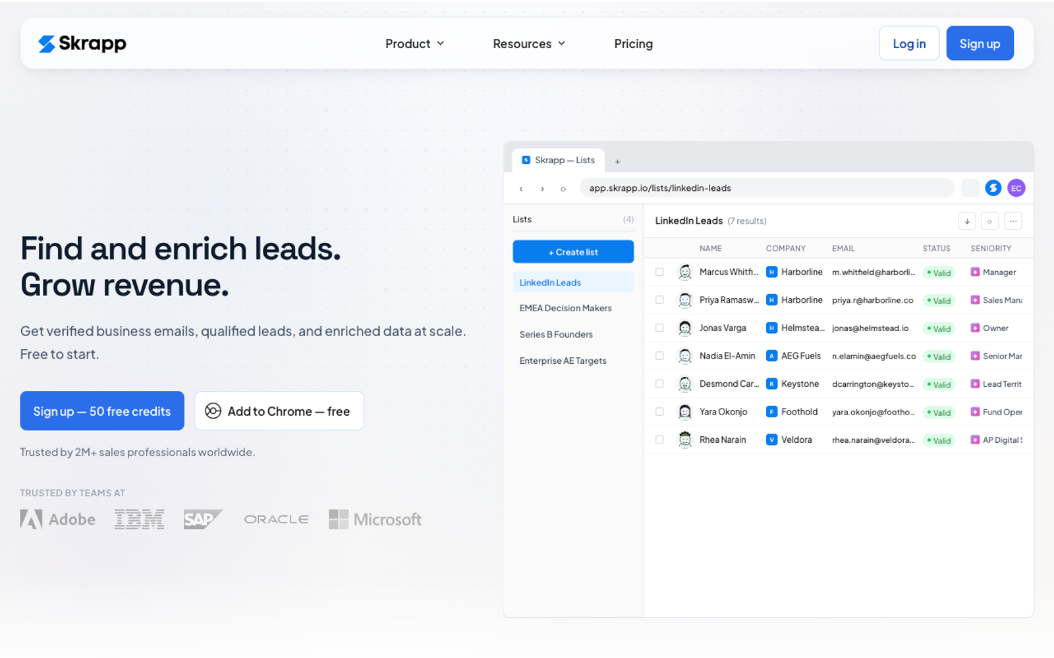Check the box for Priya Ramasw row
This screenshot has height=658, width=1054.
pos(659,300)
